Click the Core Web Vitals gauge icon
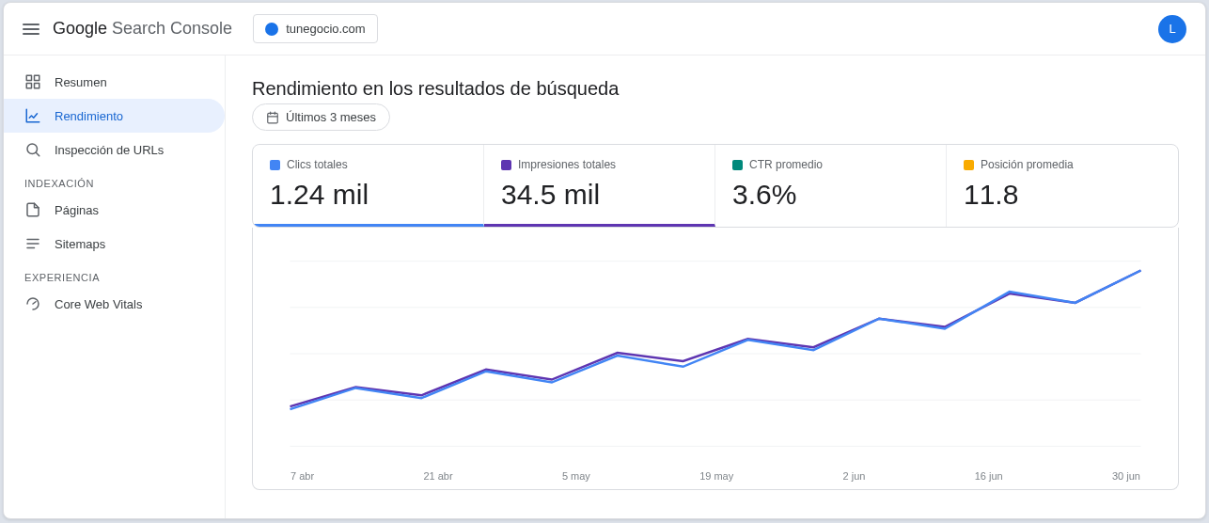 pos(33,304)
